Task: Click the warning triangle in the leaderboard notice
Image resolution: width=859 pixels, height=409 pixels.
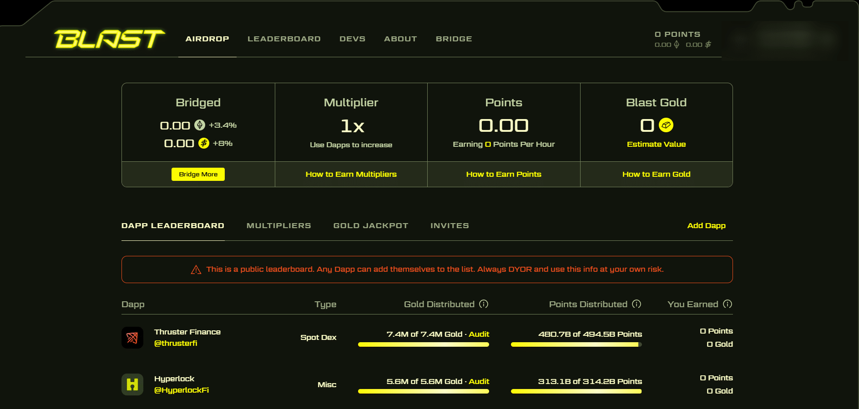Action: 196,269
